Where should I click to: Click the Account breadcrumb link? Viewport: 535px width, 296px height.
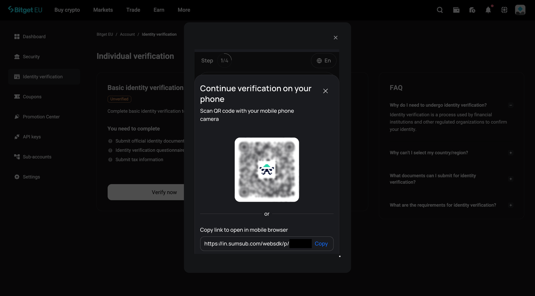click(127, 34)
